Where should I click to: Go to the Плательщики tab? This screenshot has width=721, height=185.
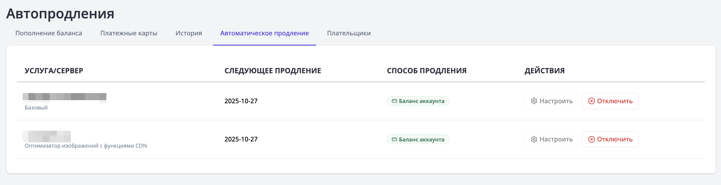pyautogui.click(x=349, y=33)
